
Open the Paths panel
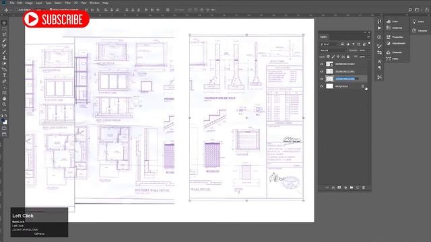coord(393,58)
